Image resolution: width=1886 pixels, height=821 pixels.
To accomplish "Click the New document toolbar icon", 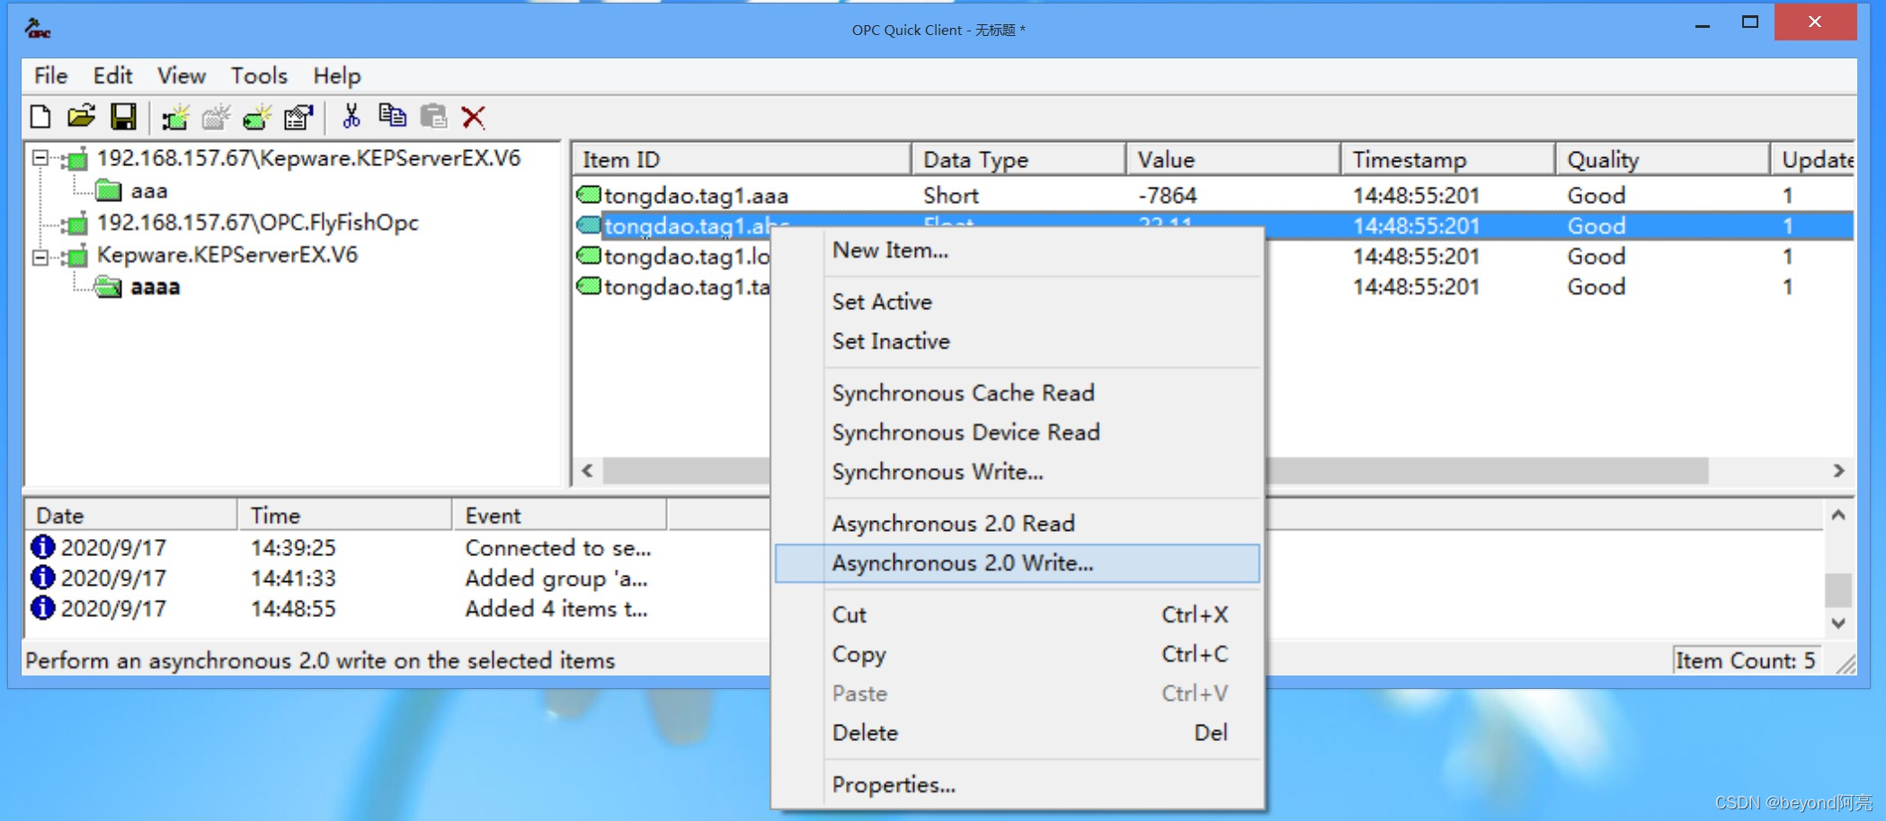I will [40, 117].
